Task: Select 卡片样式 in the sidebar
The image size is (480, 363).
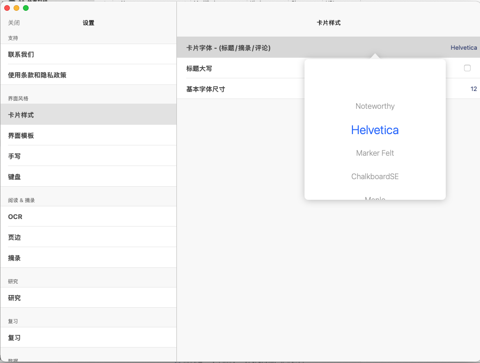Action: click(21, 115)
